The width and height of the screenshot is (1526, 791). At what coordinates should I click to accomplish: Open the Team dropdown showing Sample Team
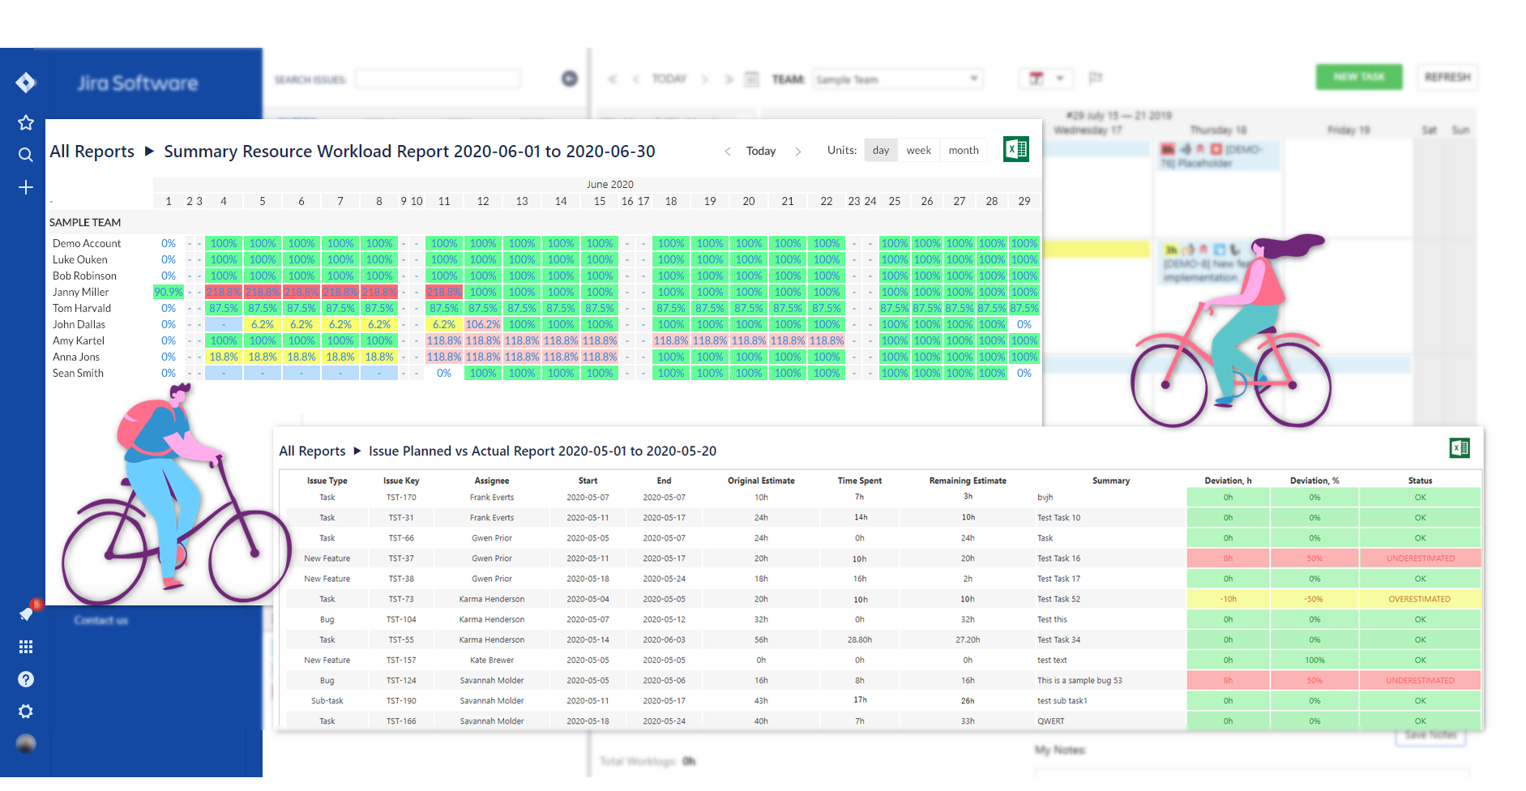[x=898, y=79]
